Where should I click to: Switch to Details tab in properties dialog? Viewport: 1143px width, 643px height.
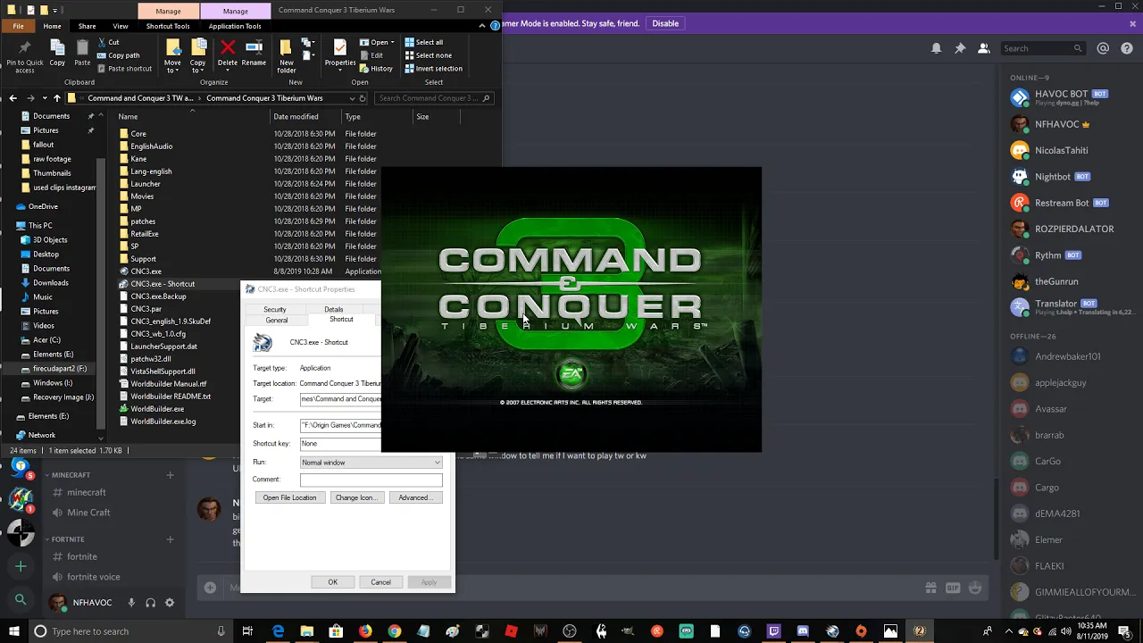pos(333,309)
